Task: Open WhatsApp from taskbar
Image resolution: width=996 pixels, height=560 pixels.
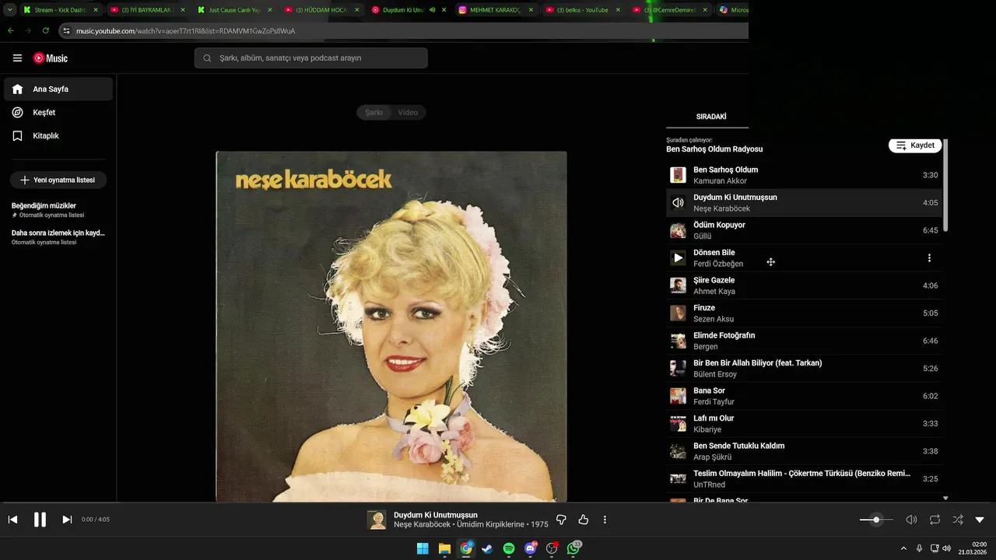Action: point(573,548)
